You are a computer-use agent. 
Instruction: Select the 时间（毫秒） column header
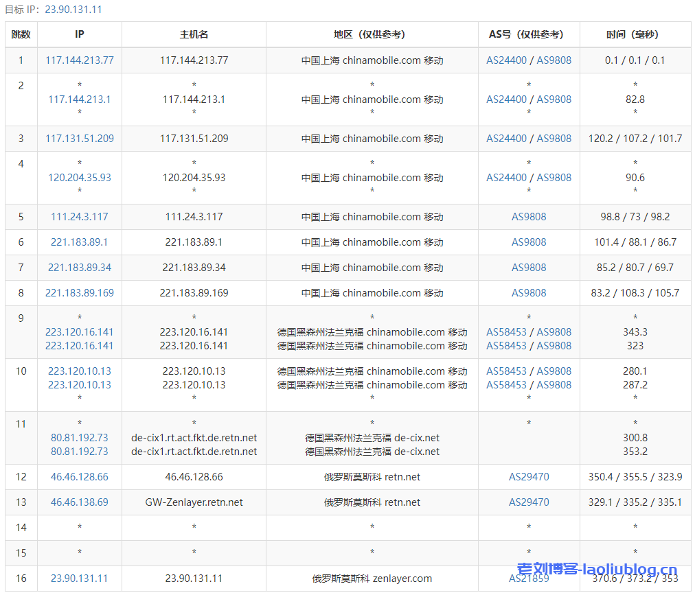pos(635,34)
